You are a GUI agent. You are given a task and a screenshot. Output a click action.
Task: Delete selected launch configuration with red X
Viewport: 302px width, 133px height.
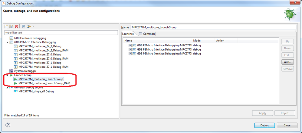[17, 26]
